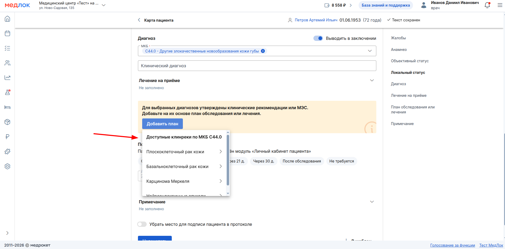Open the settings gear icon in sidebar
This screenshot has width=505, height=249.
pyautogui.click(x=7, y=166)
